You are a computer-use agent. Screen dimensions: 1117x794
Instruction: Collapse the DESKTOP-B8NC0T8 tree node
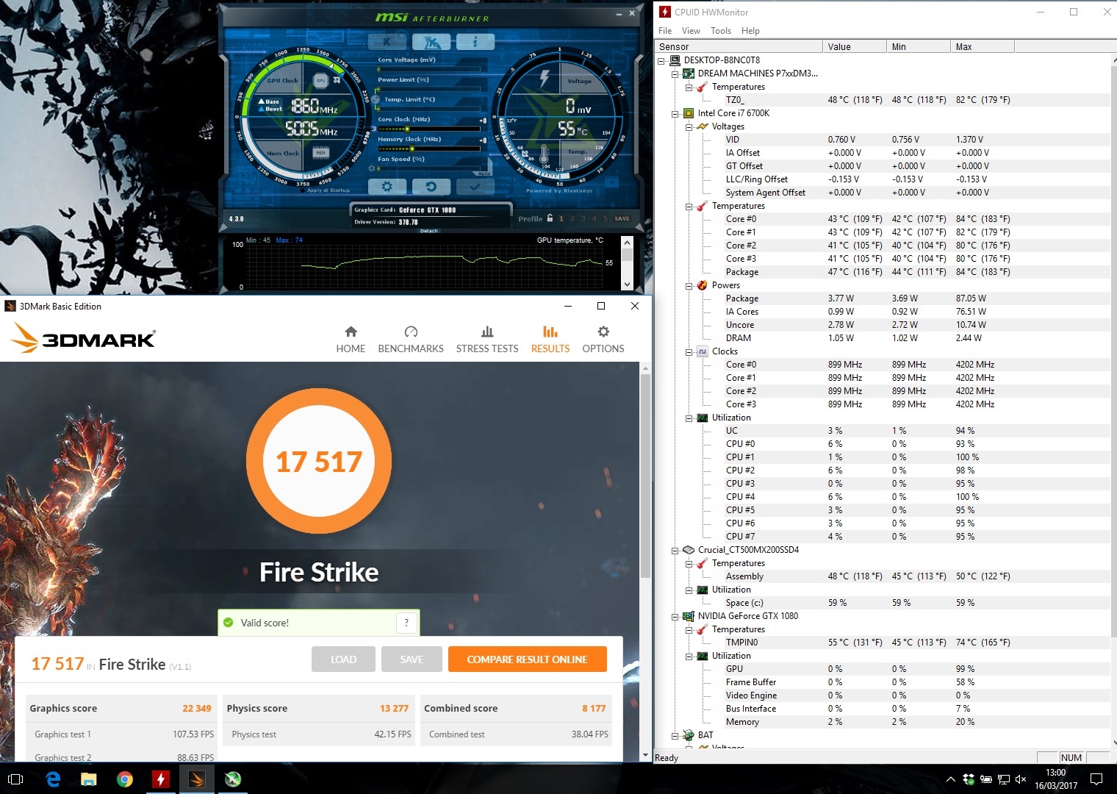(x=661, y=60)
